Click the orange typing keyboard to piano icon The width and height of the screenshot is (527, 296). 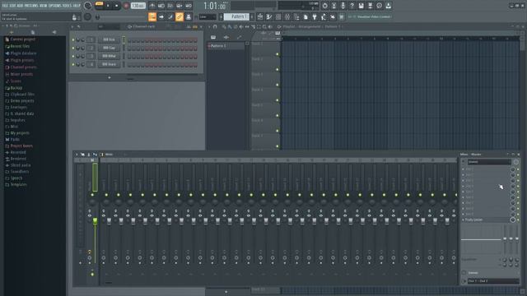[x=152, y=16]
